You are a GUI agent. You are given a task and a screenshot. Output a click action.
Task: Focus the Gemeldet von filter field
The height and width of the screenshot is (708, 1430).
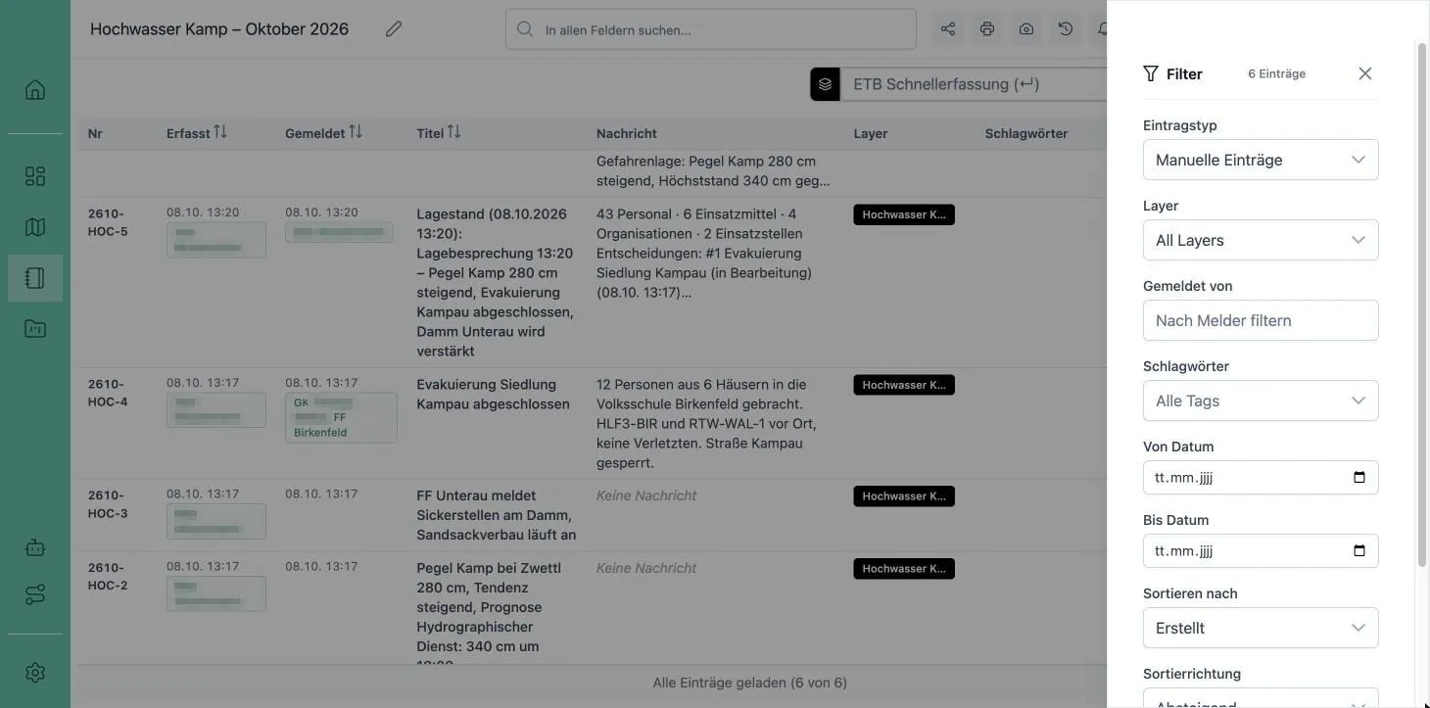(x=1261, y=320)
